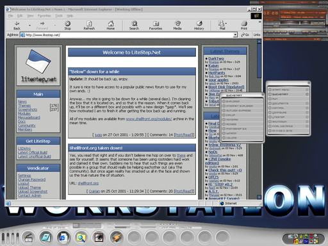Launch the Winamp lightning-bolt dock icon
This screenshot has width=328, height=246.
click(117, 237)
